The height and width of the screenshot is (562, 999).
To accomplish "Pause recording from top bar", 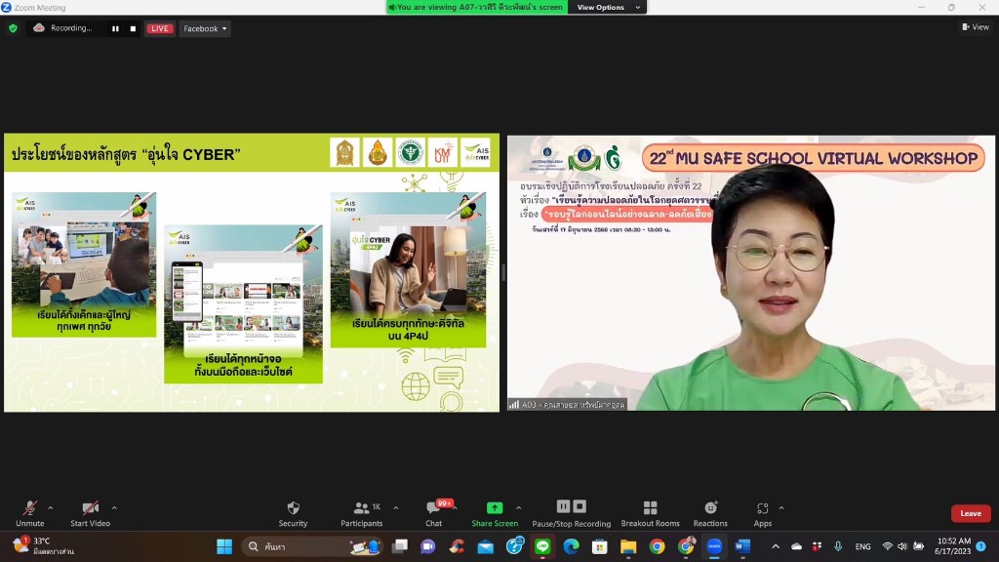I will [x=115, y=28].
